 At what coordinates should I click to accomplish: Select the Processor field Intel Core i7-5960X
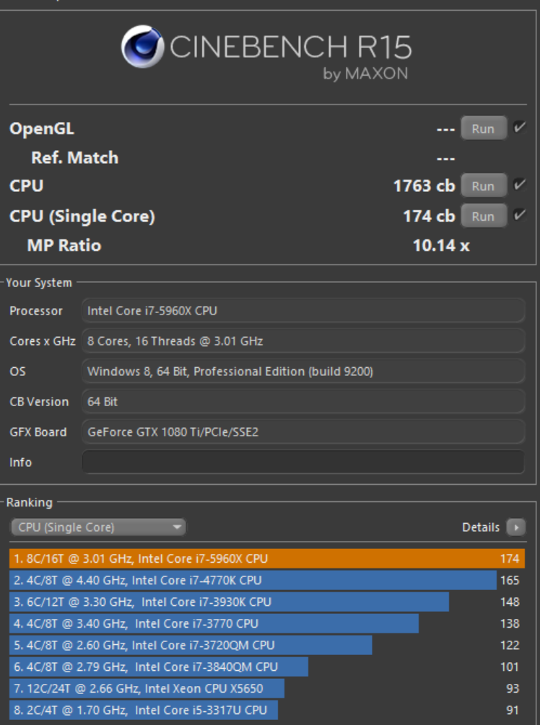pyautogui.click(x=303, y=311)
